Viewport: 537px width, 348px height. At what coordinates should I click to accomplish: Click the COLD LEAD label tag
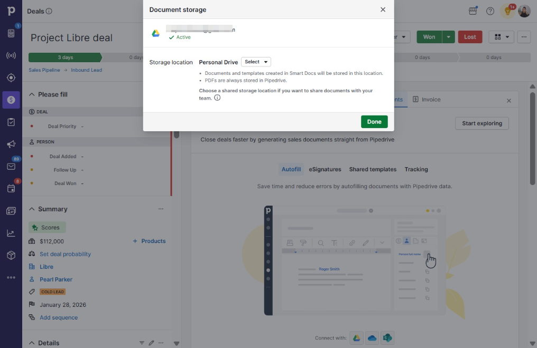pyautogui.click(x=52, y=292)
